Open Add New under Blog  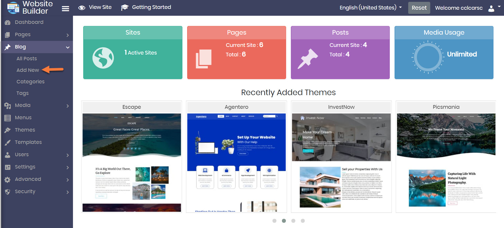(28, 70)
